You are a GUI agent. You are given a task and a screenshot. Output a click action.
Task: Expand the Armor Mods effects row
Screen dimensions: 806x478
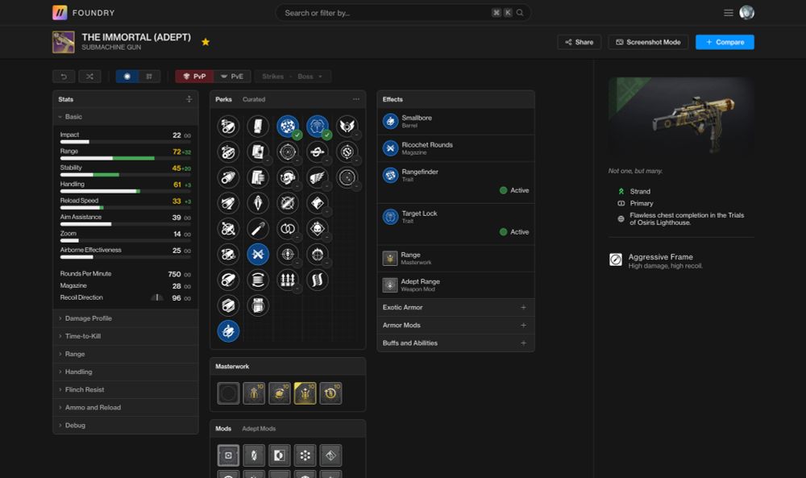pos(456,326)
